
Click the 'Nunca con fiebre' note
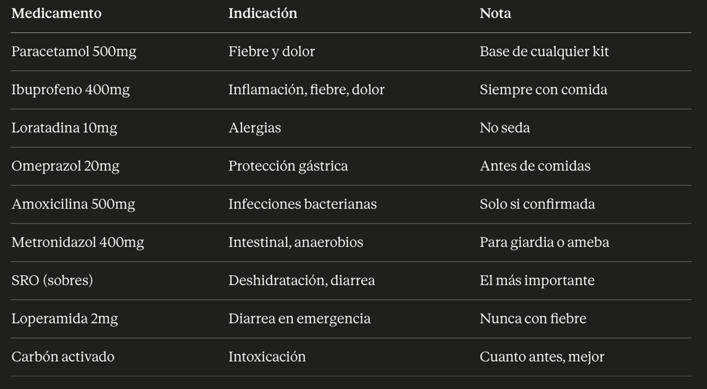(533, 319)
